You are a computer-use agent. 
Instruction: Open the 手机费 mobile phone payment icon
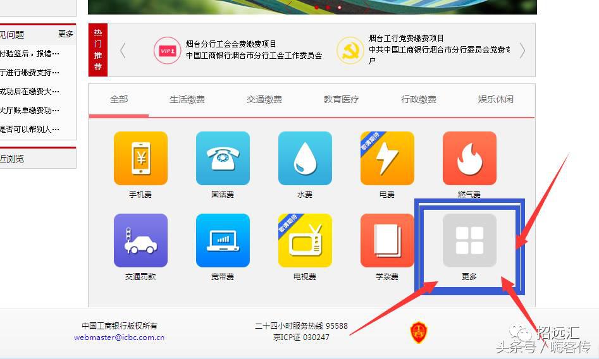pyautogui.click(x=140, y=159)
